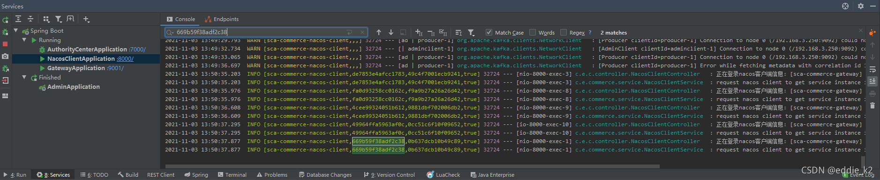Open the Add Service plus dropdown
The image size is (880, 180).
coord(86,19)
